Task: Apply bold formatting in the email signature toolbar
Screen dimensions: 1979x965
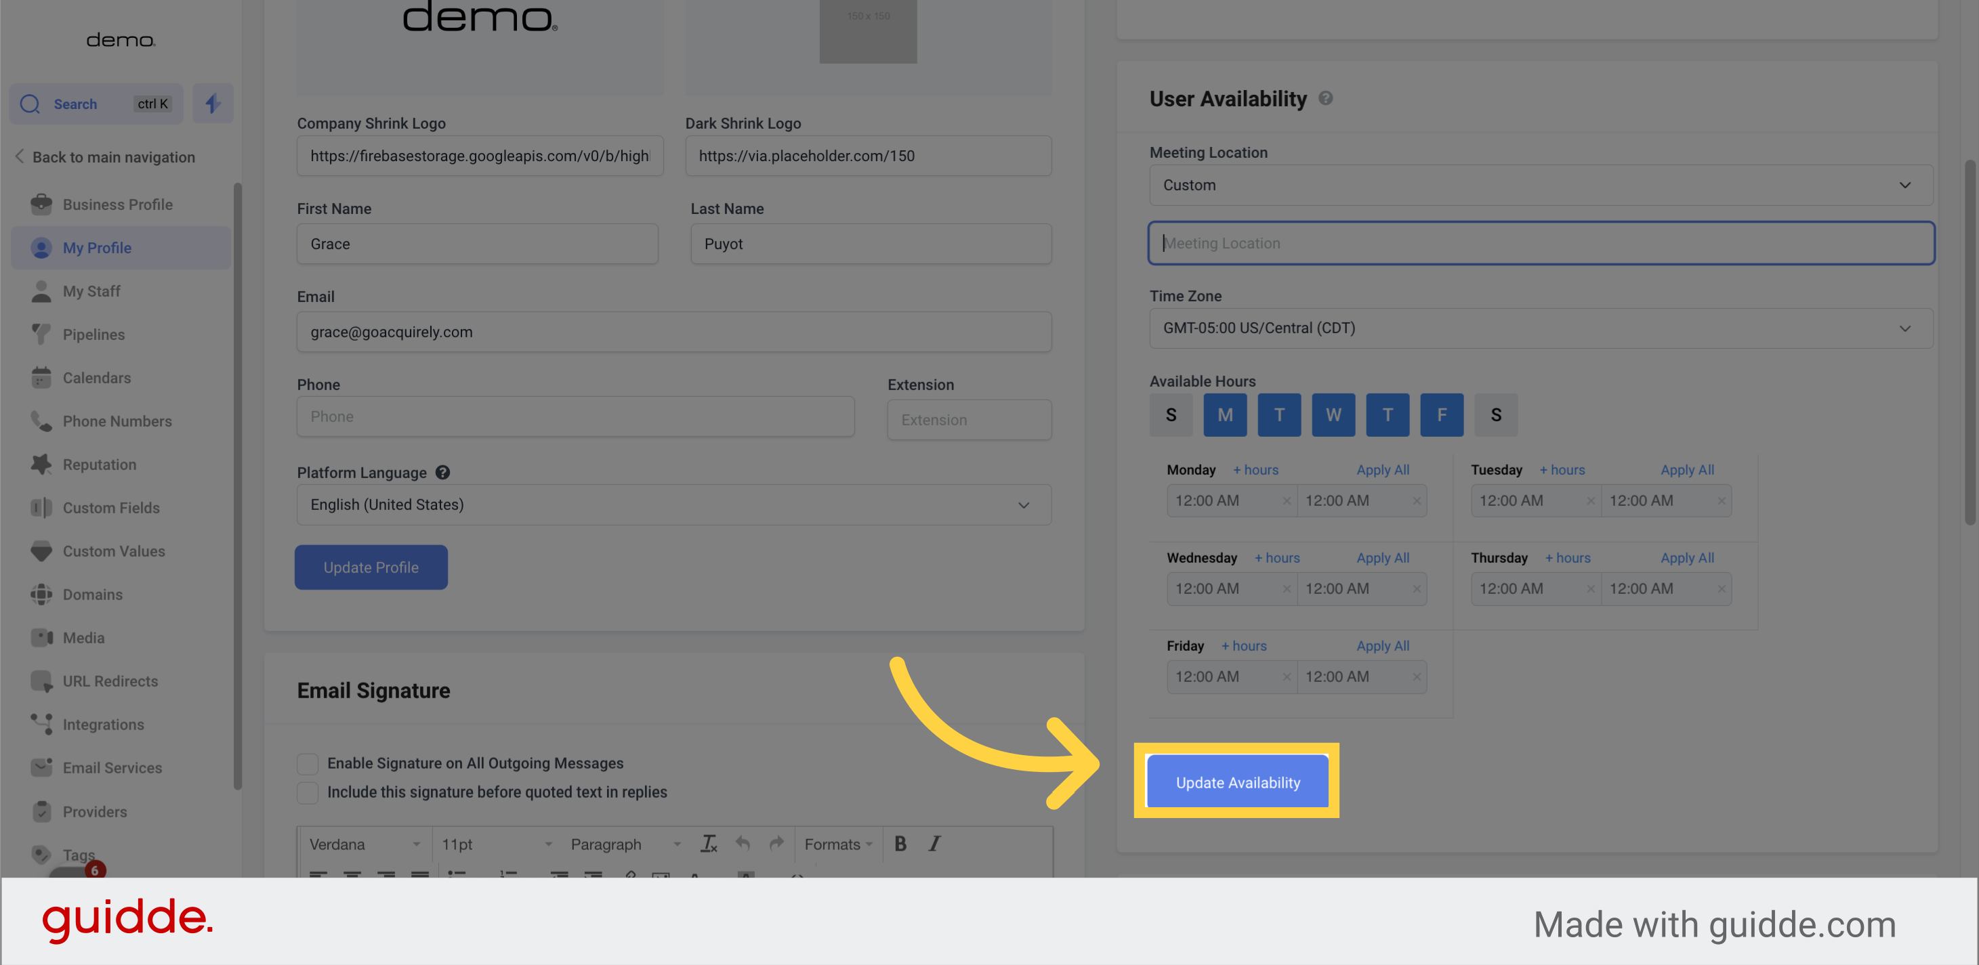Action: click(900, 844)
